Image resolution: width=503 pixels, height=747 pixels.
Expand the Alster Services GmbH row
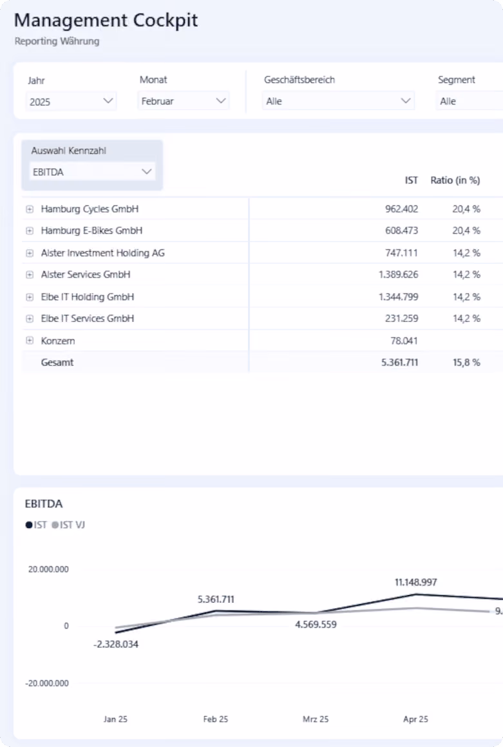click(x=30, y=275)
